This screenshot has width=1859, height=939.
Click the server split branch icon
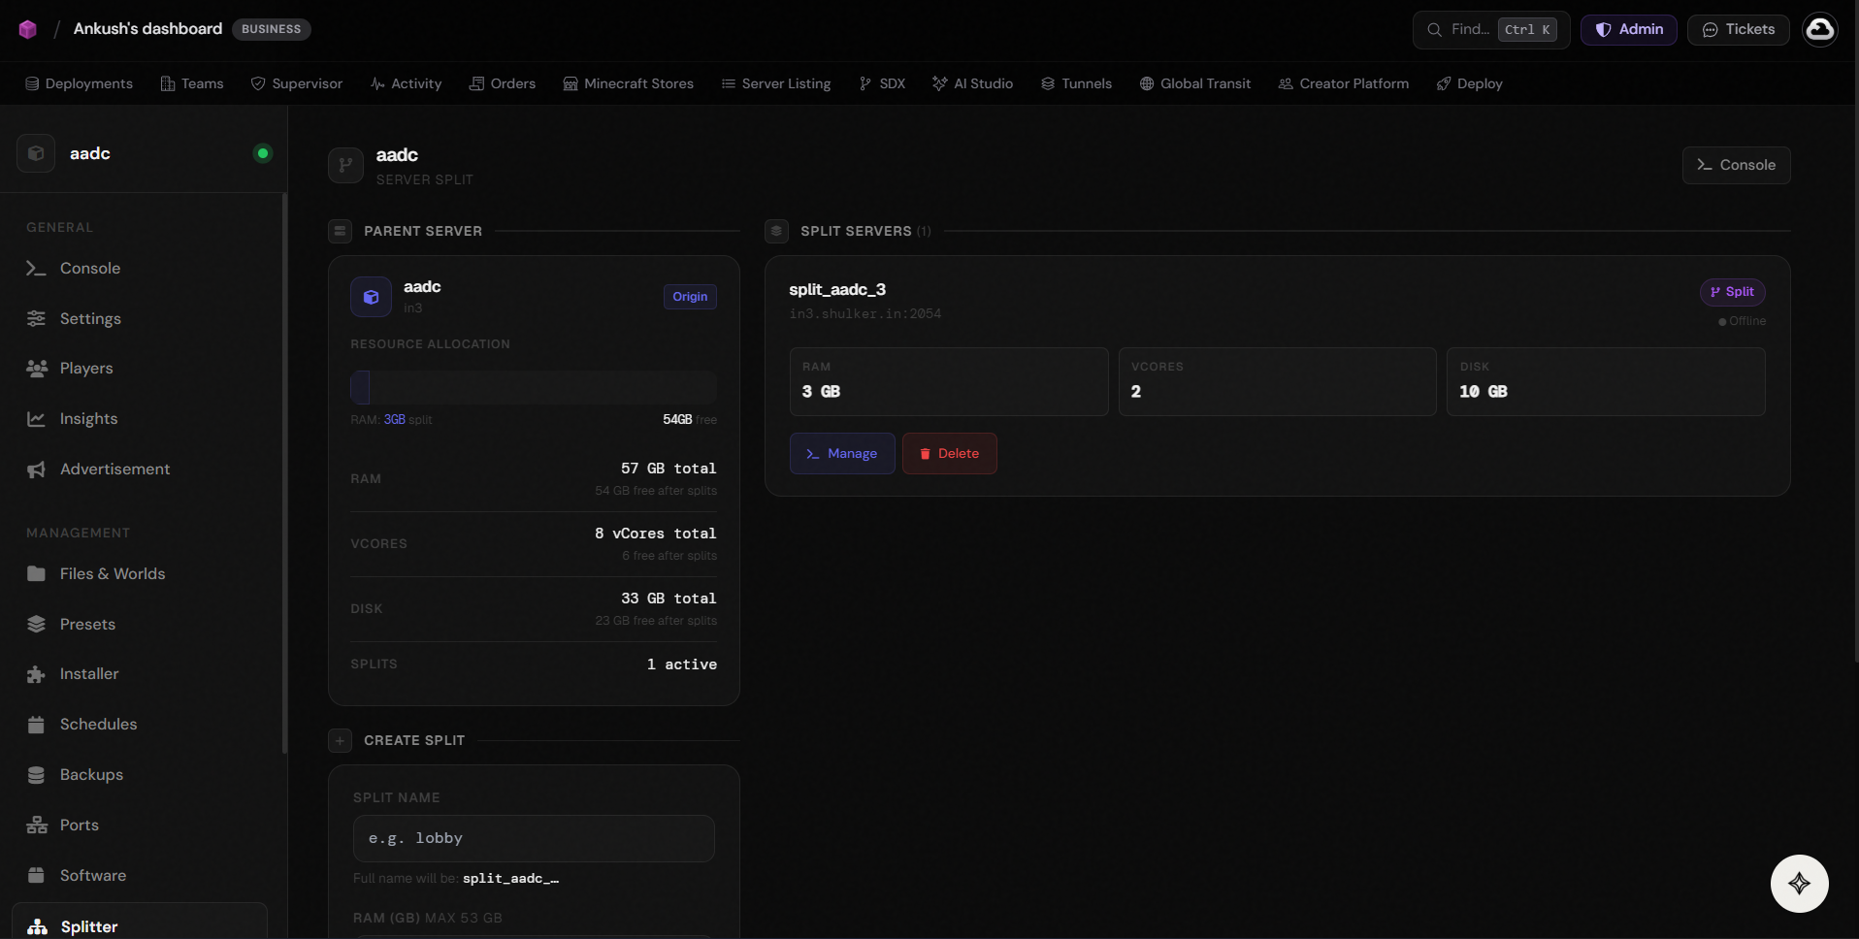click(345, 165)
